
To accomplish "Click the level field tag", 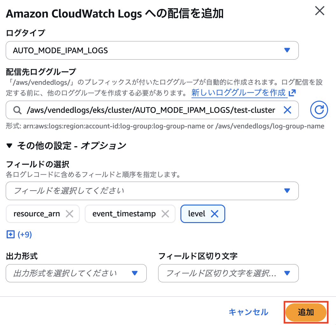I will pyautogui.click(x=197, y=214).
